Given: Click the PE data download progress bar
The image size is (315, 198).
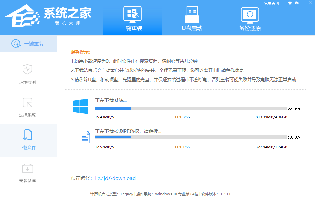Looking at the screenshot, I should [x=191, y=137].
